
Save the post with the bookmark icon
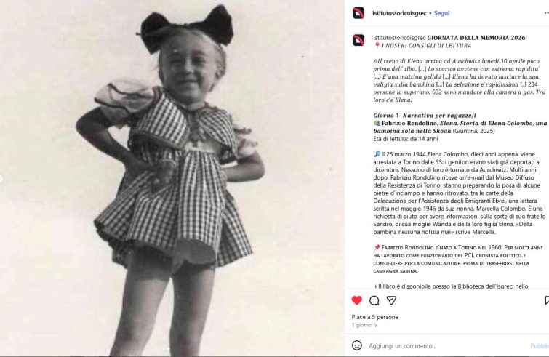pyautogui.click(x=547, y=300)
